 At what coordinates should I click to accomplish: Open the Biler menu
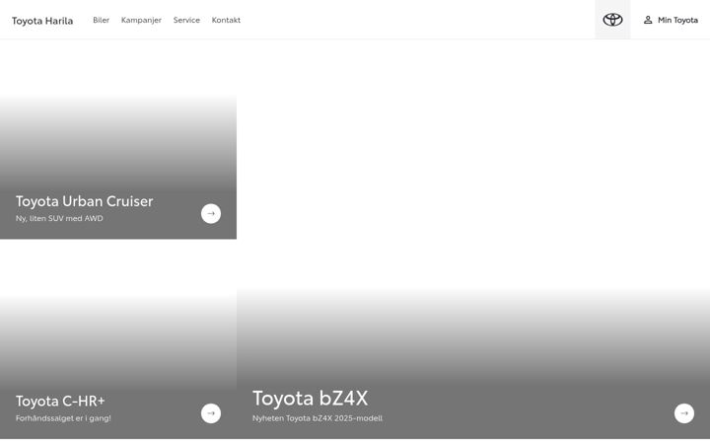(x=101, y=20)
